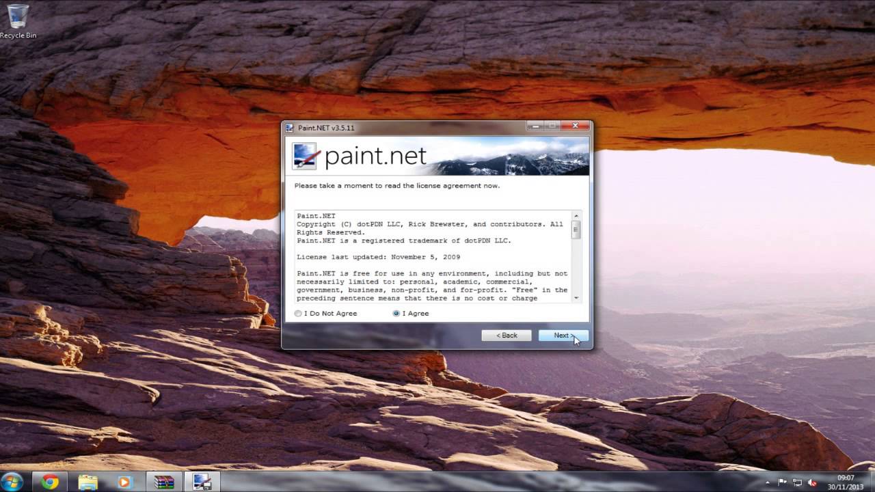Image resolution: width=875 pixels, height=492 pixels.
Task: Go back with the Back button
Action: coord(507,336)
